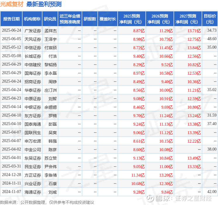Click the target price 34.73

(212, 30)
